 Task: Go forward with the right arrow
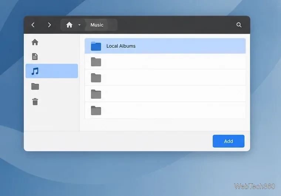coord(49,25)
